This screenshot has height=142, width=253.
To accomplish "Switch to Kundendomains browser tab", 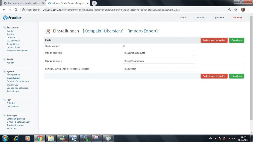I will point(22,3).
